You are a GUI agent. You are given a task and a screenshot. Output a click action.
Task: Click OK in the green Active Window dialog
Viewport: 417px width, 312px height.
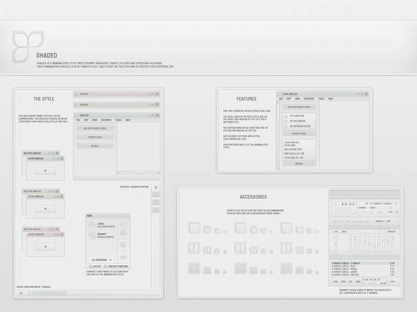click(45, 209)
